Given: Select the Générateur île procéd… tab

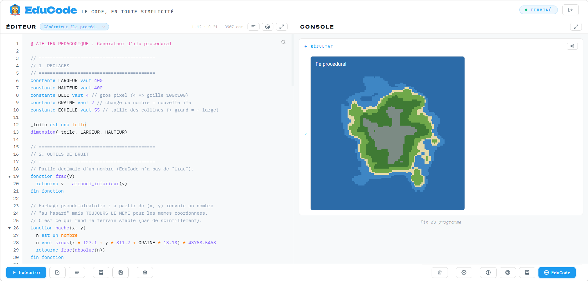Looking at the screenshot, I should pos(70,27).
